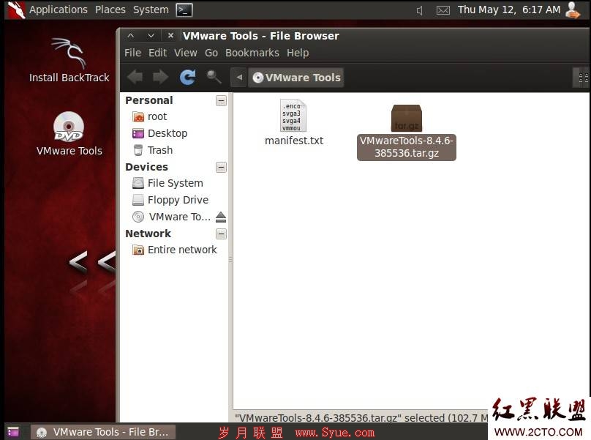Select the VMware Tools path bar button

click(x=296, y=78)
